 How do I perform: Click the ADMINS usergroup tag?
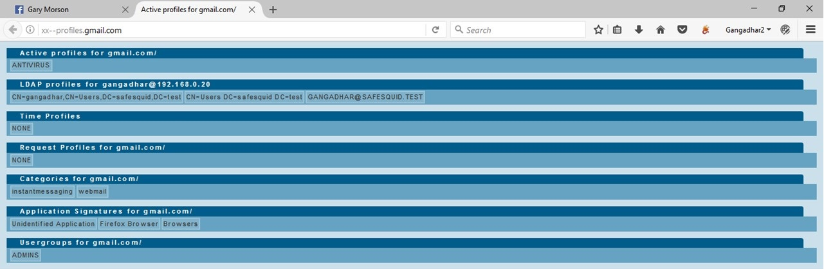pos(25,255)
